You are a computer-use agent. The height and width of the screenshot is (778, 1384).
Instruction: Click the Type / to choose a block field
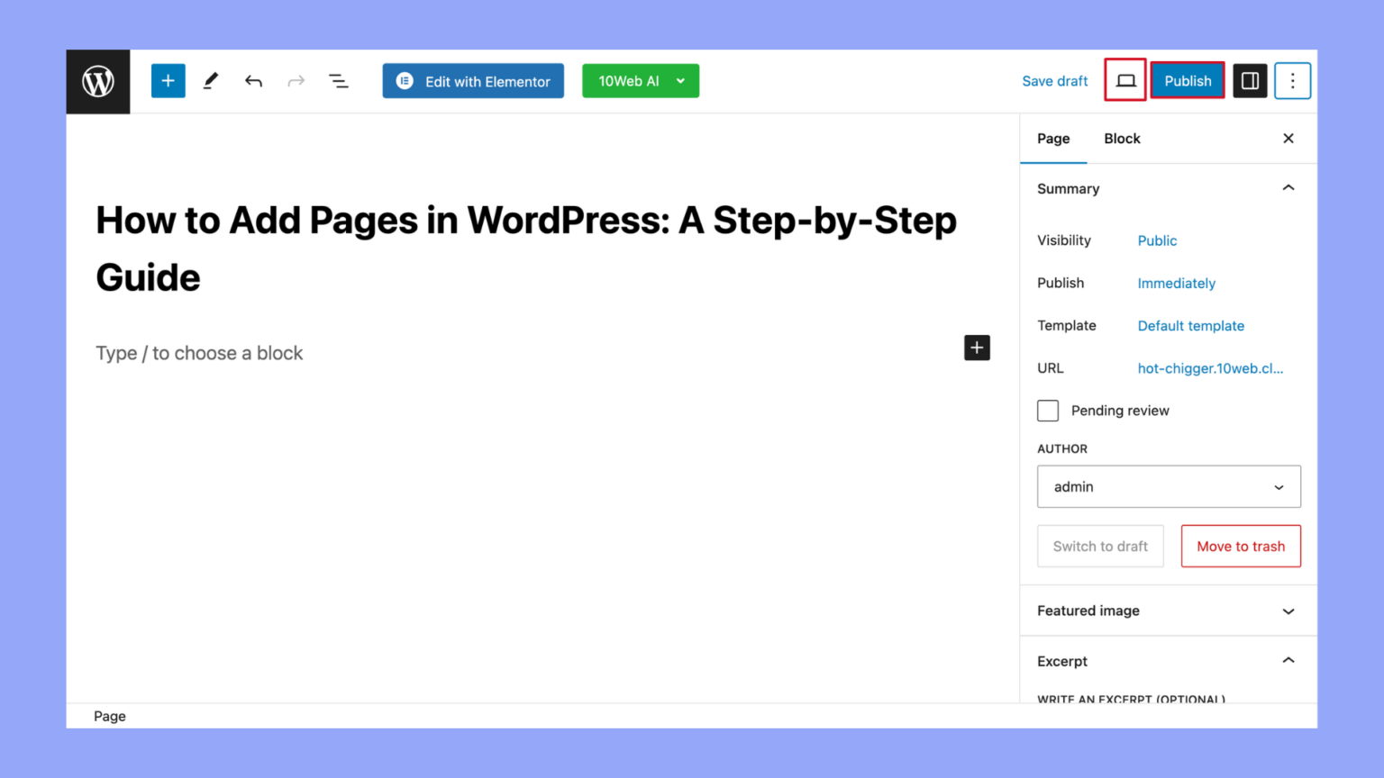click(x=199, y=352)
